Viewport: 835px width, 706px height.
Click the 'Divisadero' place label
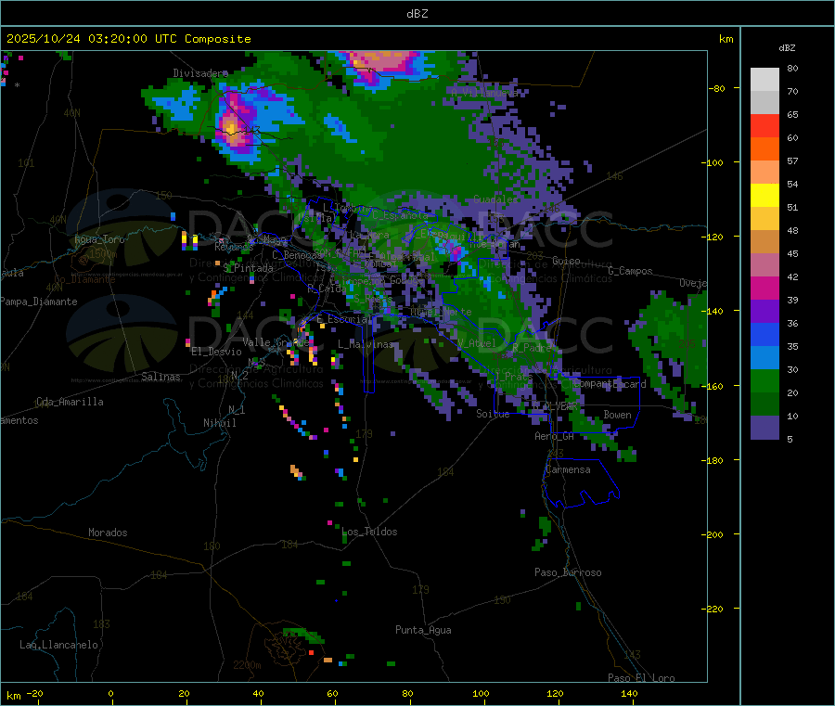(x=200, y=73)
